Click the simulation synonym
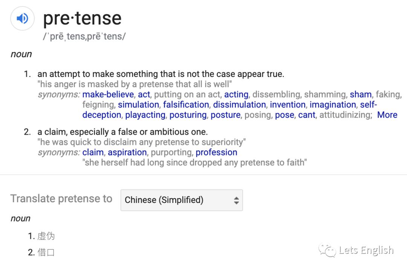 138,105
